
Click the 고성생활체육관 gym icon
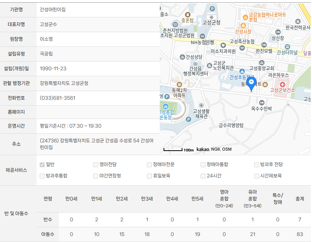(201, 105)
